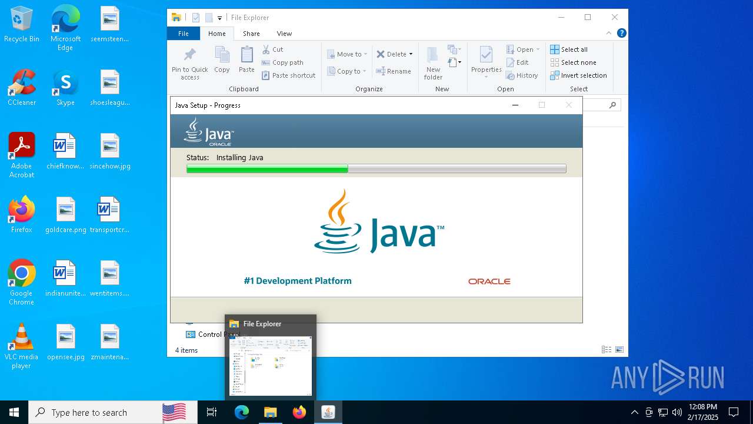Expand the Delete dropdown arrow
Viewport: 753px width, 424px height.
[x=411, y=54]
